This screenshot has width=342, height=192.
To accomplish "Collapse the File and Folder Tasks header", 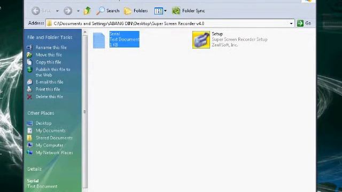I will [x=50, y=37].
